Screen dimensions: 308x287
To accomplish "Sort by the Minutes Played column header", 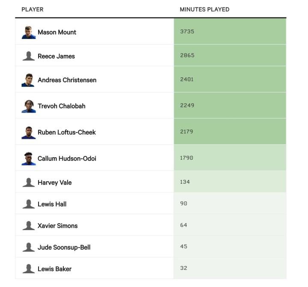I will [204, 9].
